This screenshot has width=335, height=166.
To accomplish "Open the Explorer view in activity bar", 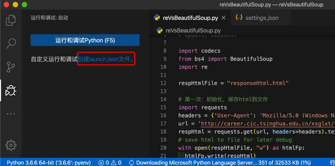I will tap(11, 20).
